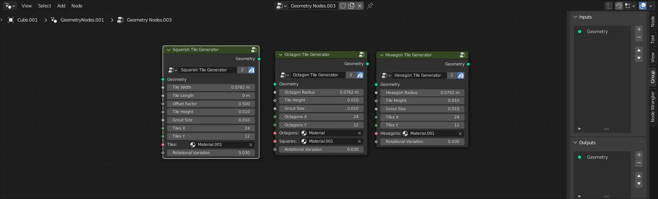Collapse the Octagon Tile Generator node
Screen dimensions: 658x199
[280, 55]
